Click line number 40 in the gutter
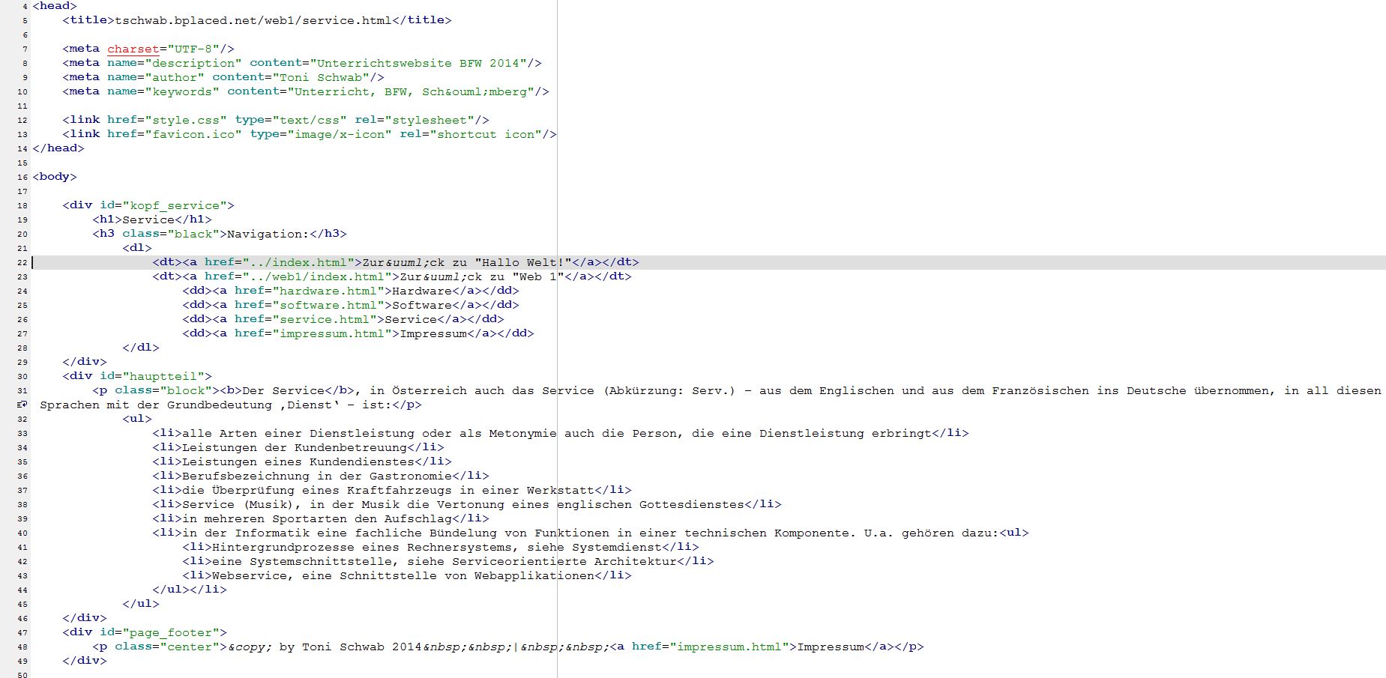Screen dimensions: 1386x678 [22, 533]
